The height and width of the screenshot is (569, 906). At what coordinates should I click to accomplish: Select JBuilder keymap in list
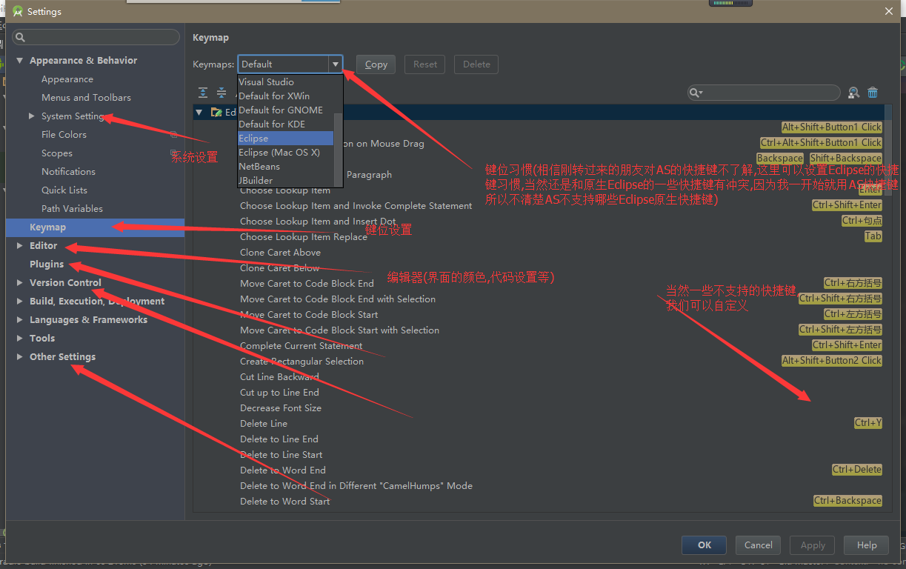point(285,181)
